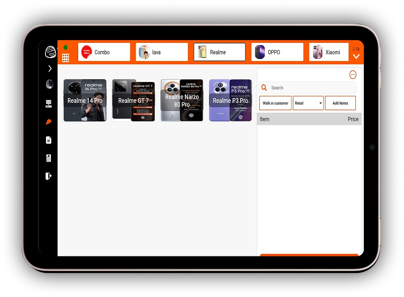Viewport: 404px width, 297px height.
Task: Select the Realme category tab
Action: coord(220,52)
